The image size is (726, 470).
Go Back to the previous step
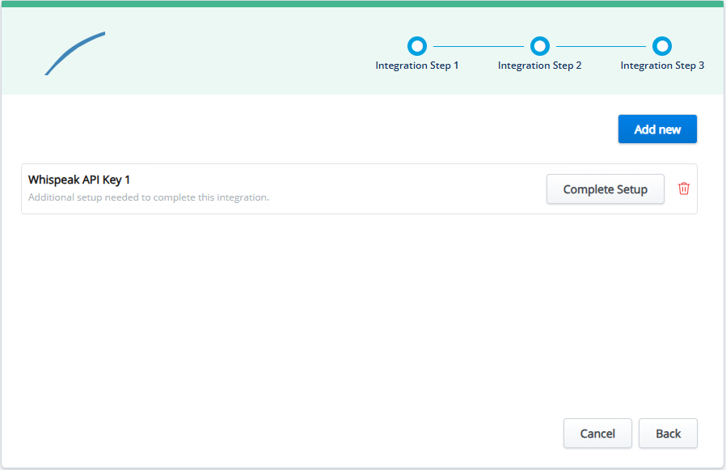point(668,434)
